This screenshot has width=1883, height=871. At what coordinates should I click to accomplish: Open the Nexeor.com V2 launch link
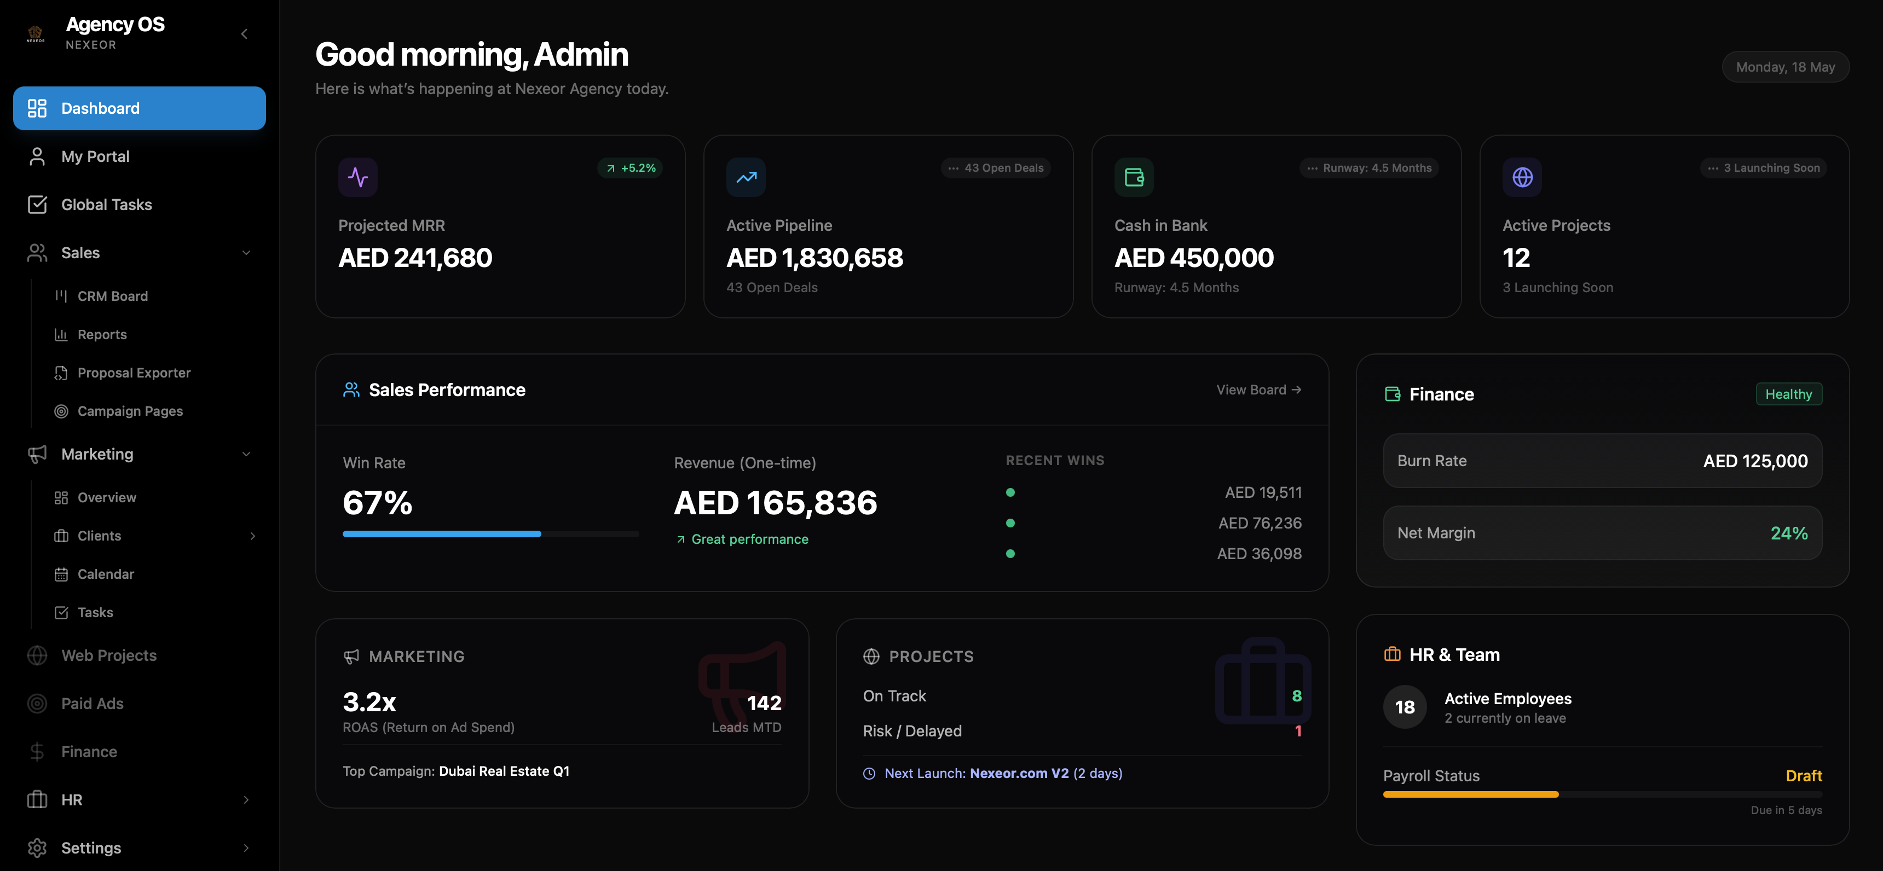[x=1019, y=774]
